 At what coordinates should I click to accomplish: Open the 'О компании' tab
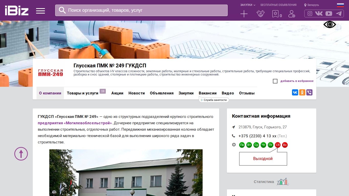pos(50,93)
